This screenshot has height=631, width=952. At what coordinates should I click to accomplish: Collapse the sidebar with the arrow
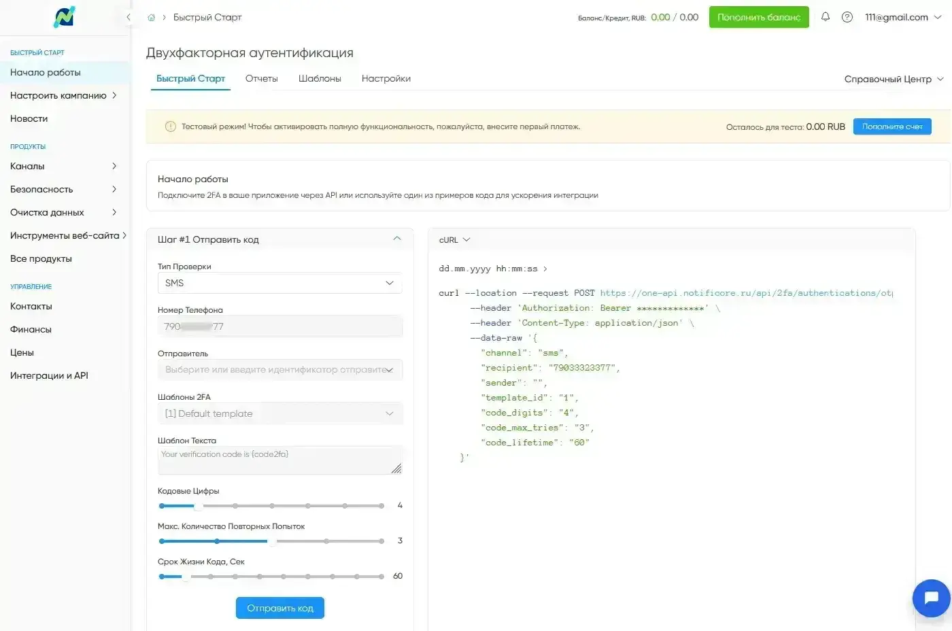128,17
